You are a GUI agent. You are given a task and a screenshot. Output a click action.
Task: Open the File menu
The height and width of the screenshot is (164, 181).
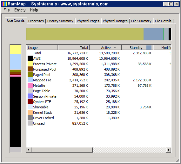(7, 10)
